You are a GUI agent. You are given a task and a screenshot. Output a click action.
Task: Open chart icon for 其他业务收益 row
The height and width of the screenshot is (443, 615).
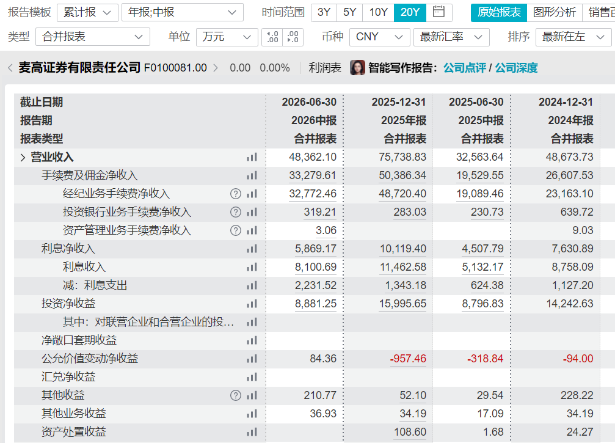[x=252, y=414]
